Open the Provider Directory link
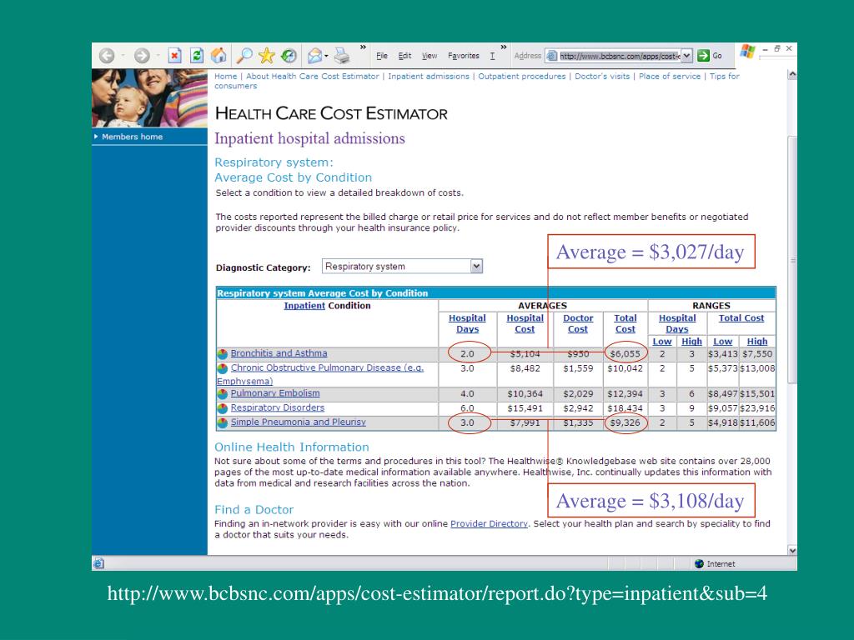Image resolution: width=854 pixels, height=640 pixels. click(x=489, y=523)
